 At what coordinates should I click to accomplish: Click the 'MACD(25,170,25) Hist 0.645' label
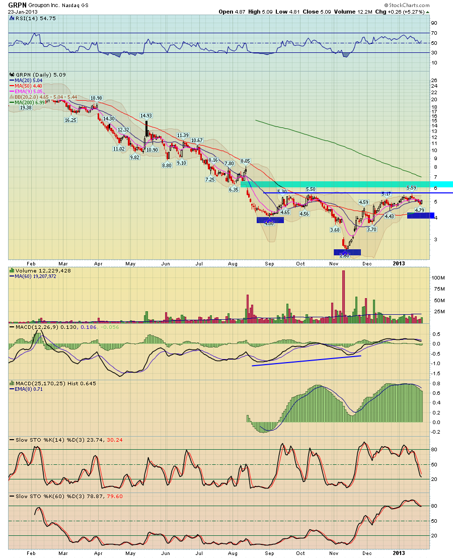click(56, 383)
